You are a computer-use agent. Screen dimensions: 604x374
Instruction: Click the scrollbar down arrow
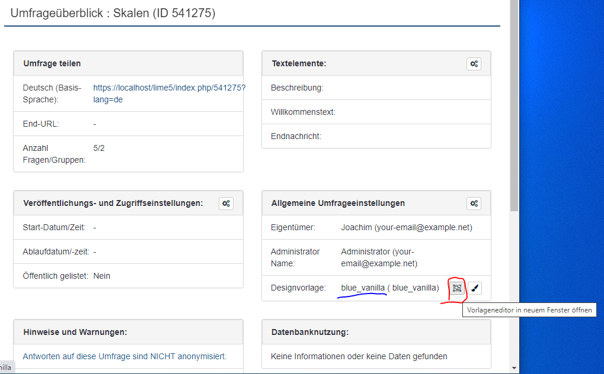[x=514, y=368]
